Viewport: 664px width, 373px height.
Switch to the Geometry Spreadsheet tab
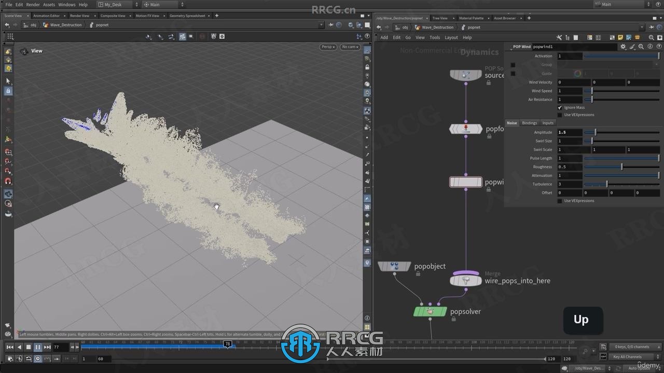[187, 16]
